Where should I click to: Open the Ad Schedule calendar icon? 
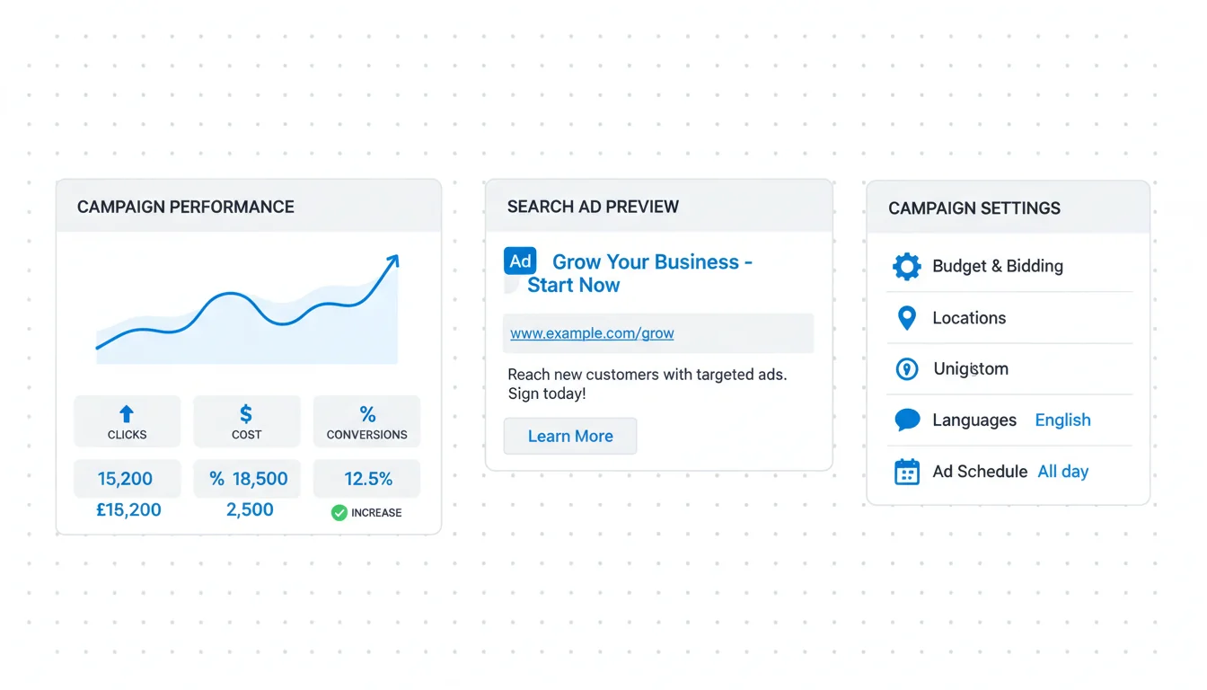907,472
